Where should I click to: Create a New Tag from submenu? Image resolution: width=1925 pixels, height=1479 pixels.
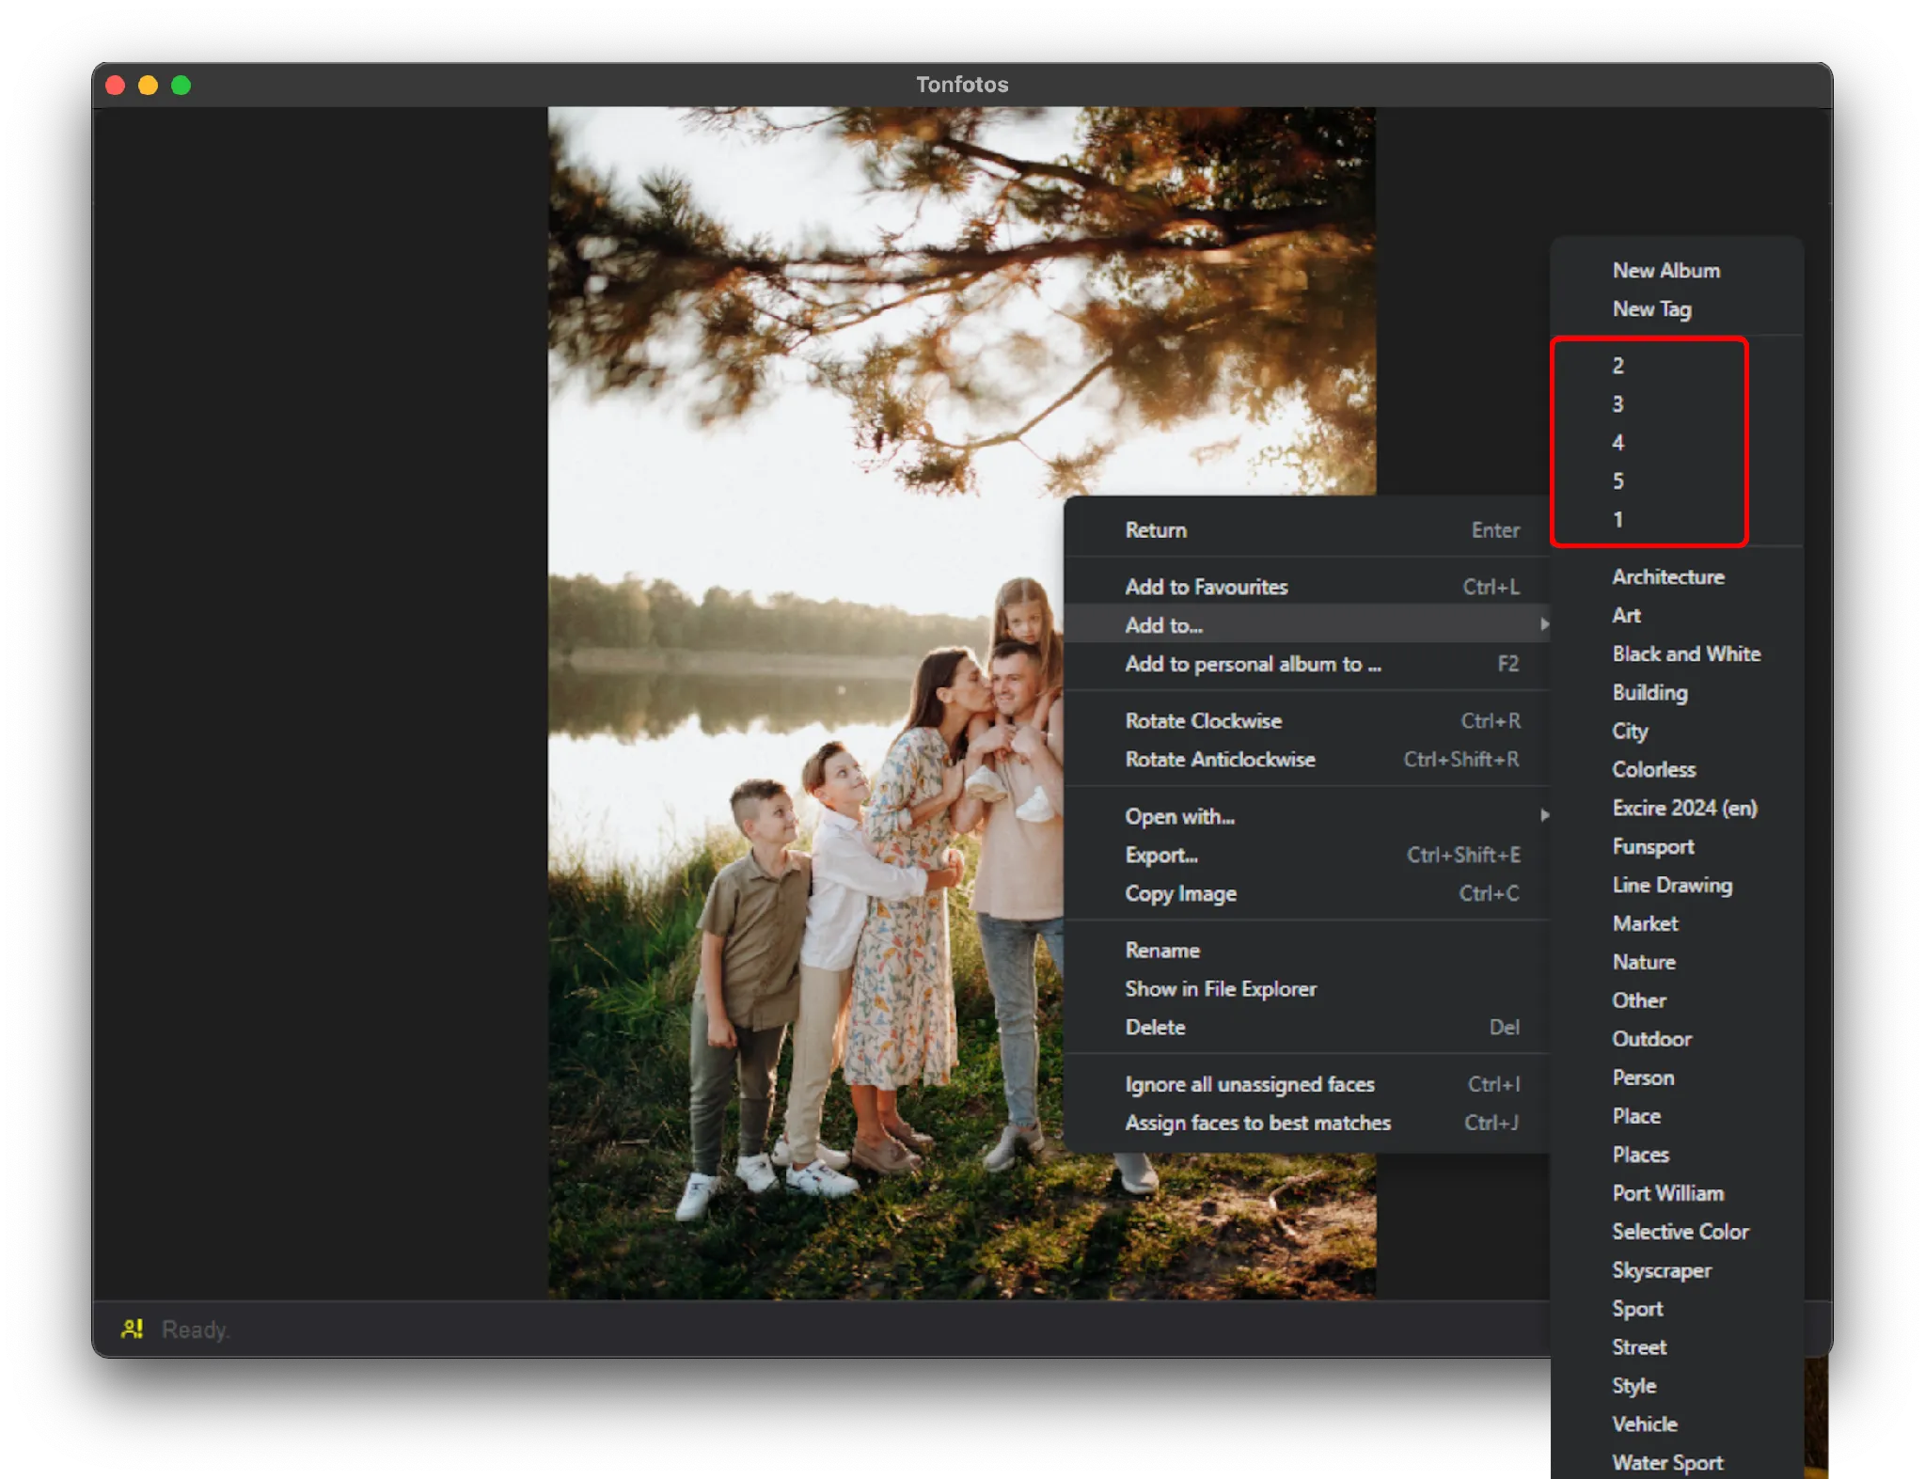(1677, 308)
